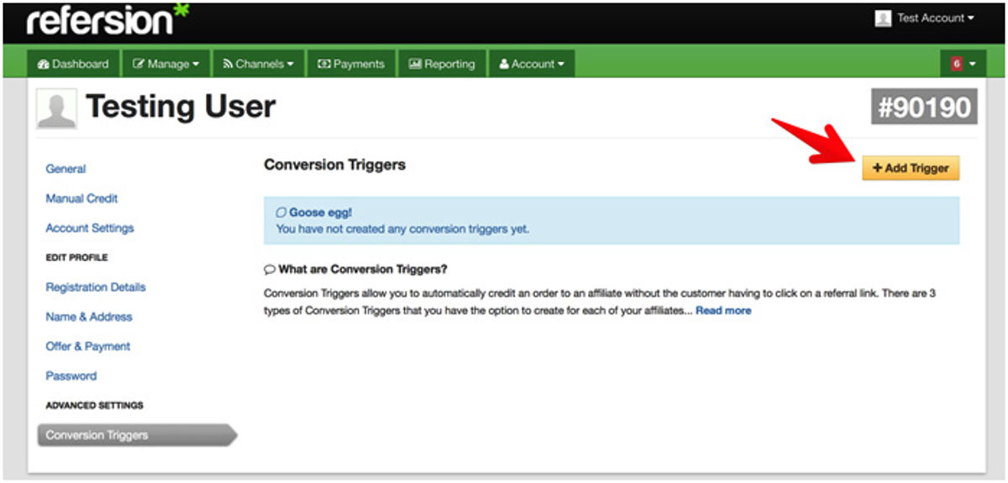
Task: Select Conversion Triggers in the sidebar
Action: pyautogui.click(x=137, y=435)
